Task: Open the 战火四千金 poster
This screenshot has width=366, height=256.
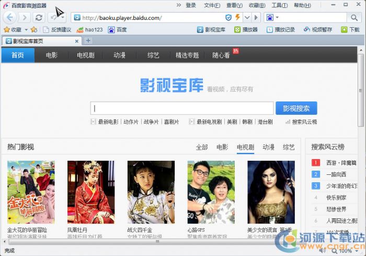Action: tap(151, 192)
